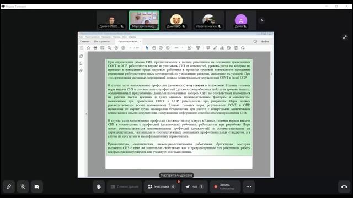Click the sign document icon

pos(222,48)
